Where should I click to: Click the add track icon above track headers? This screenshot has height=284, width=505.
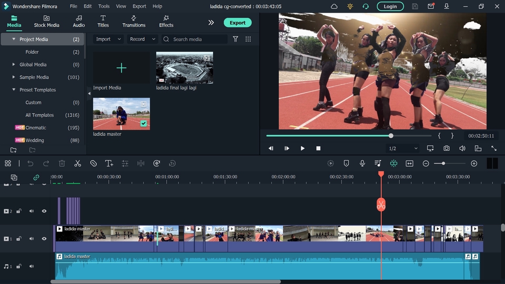coord(14,177)
